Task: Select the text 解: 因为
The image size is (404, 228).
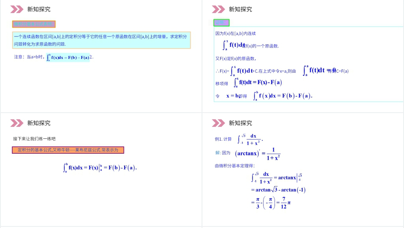Action: click(x=223, y=153)
